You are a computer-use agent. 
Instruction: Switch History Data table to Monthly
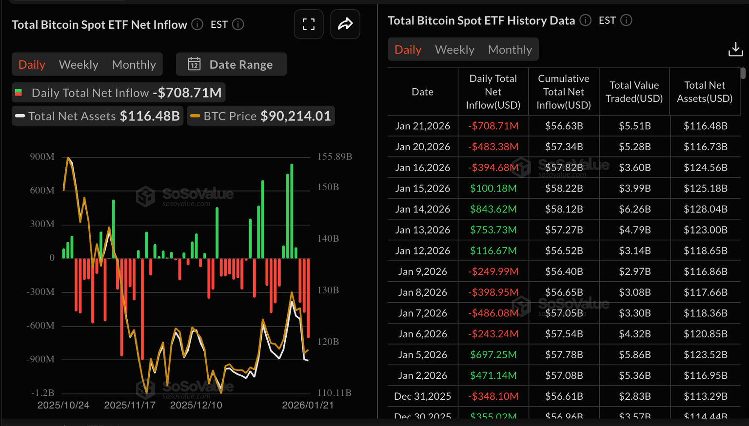pyautogui.click(x=510, y=50)
